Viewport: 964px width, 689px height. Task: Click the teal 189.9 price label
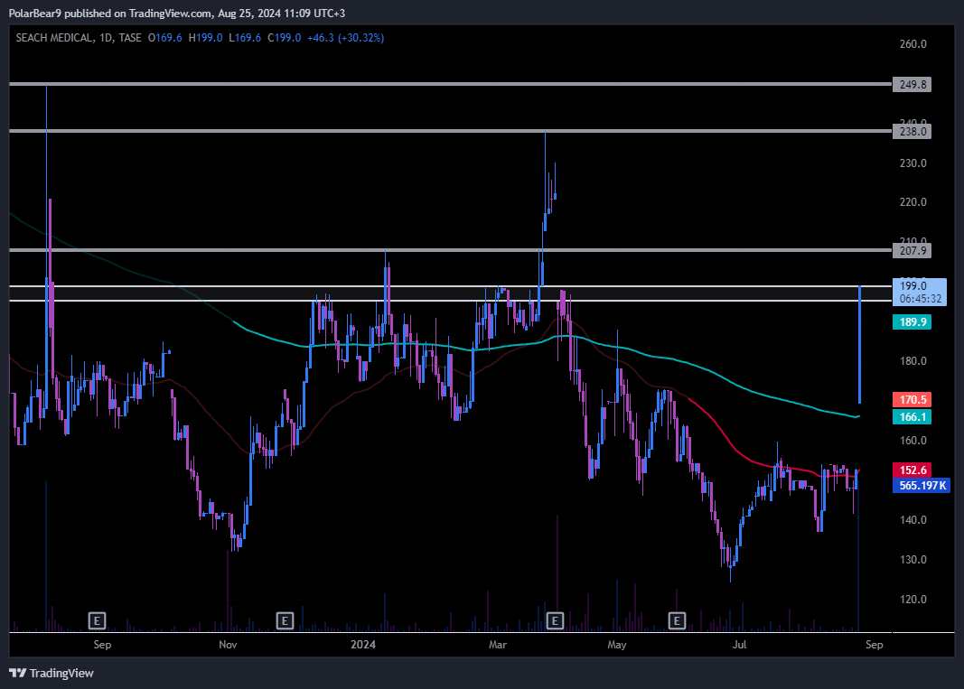pos(913,322)
